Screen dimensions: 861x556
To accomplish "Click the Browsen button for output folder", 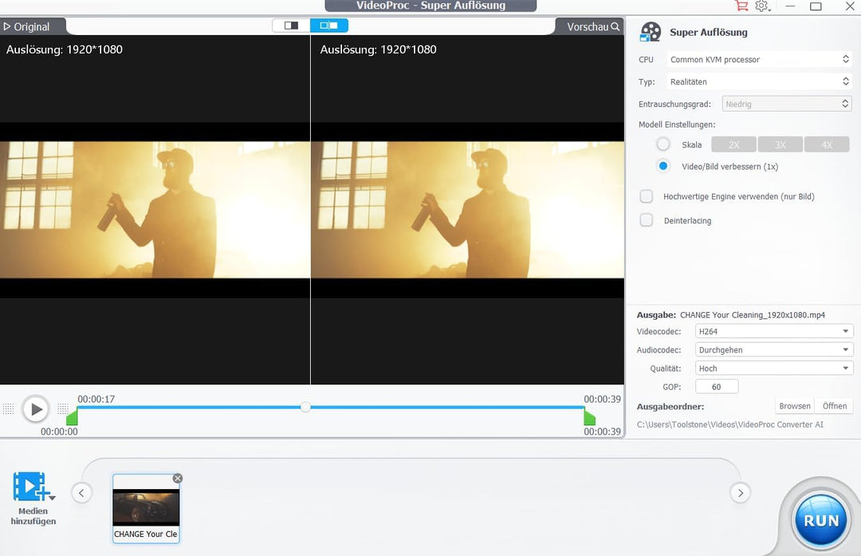I will click(794, 406).
